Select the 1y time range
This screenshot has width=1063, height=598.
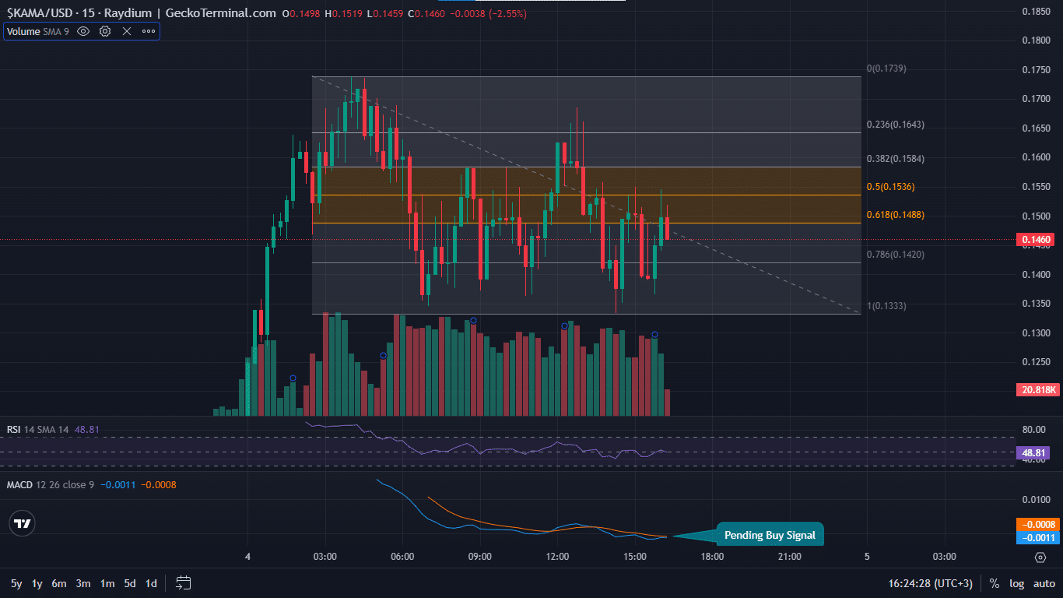pos(37,583)
